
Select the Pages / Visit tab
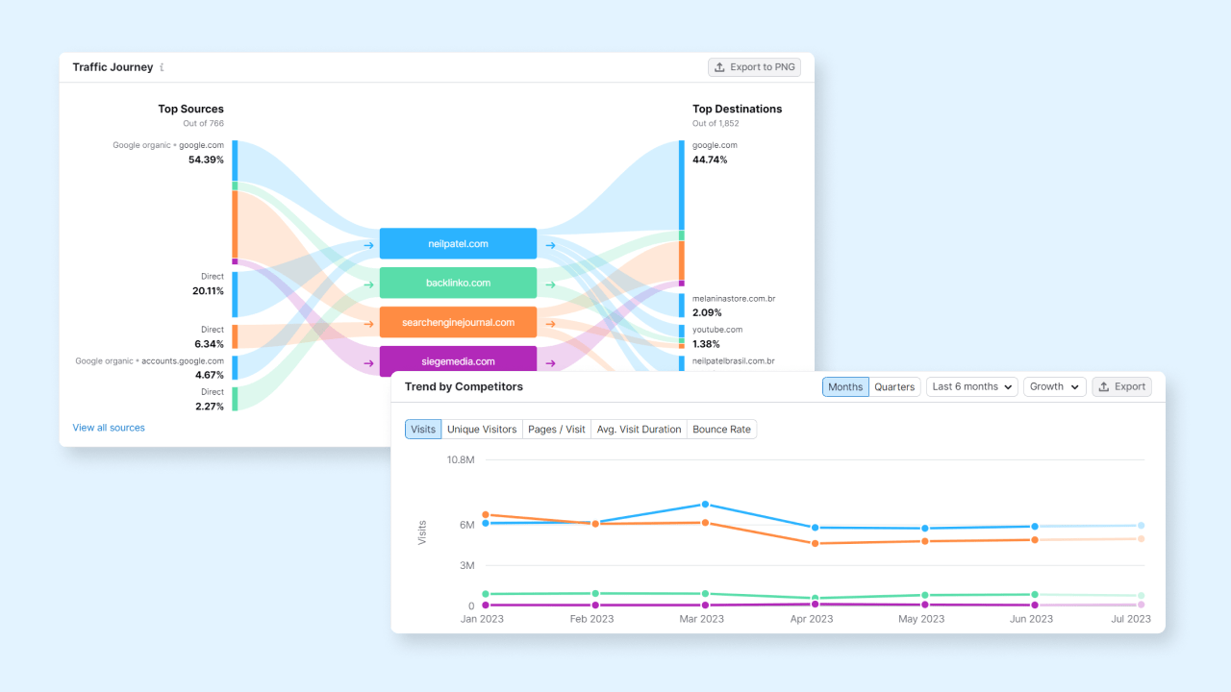pos(557,430)
